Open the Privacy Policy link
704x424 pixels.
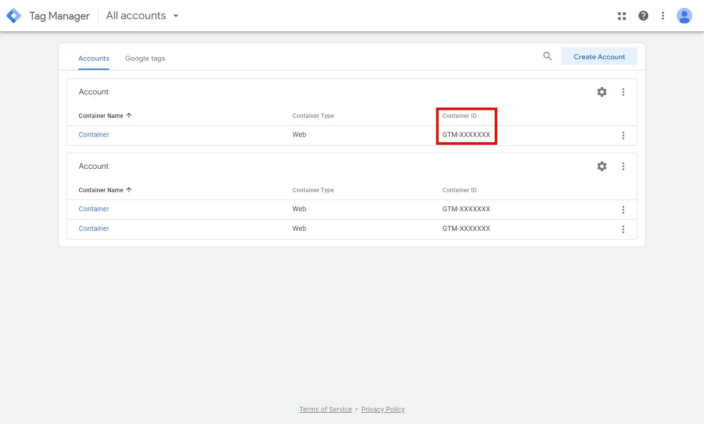383,409
